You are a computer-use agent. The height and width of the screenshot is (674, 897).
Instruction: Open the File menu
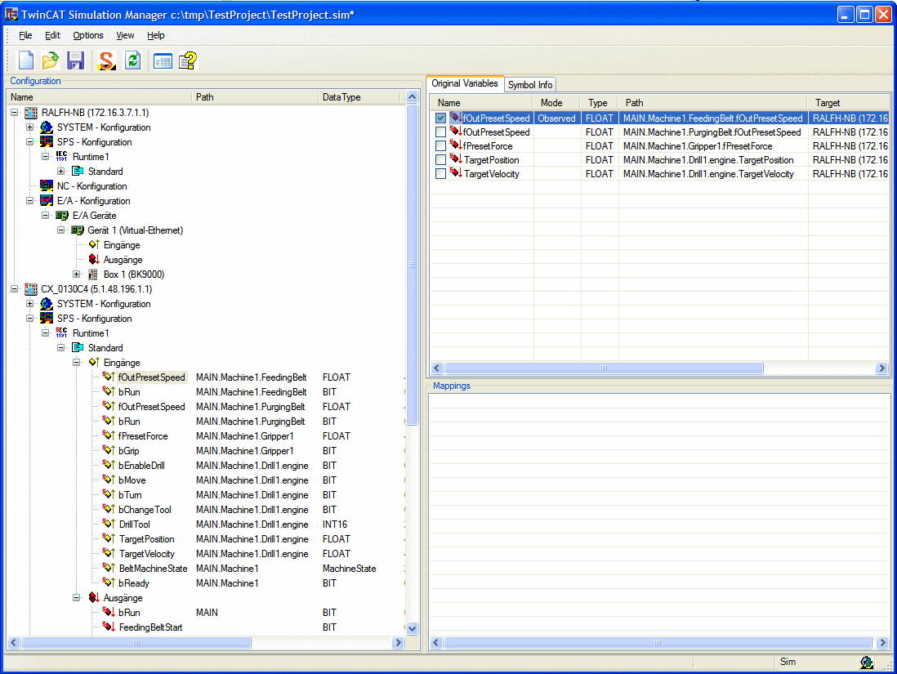pos(25,35)
